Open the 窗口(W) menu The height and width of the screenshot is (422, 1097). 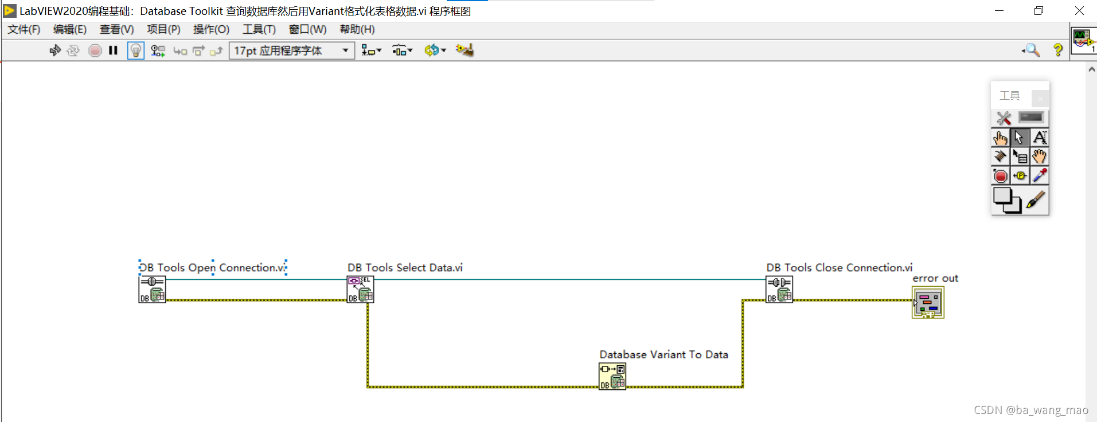tap(307, 29)
